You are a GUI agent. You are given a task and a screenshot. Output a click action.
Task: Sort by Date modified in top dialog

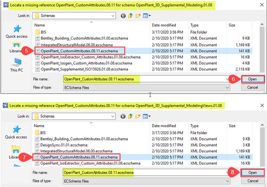coord(164,25)
